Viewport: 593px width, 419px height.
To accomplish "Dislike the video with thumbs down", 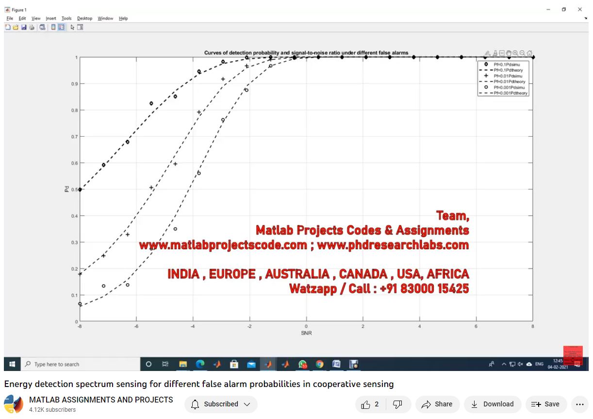I will (397, 404).
